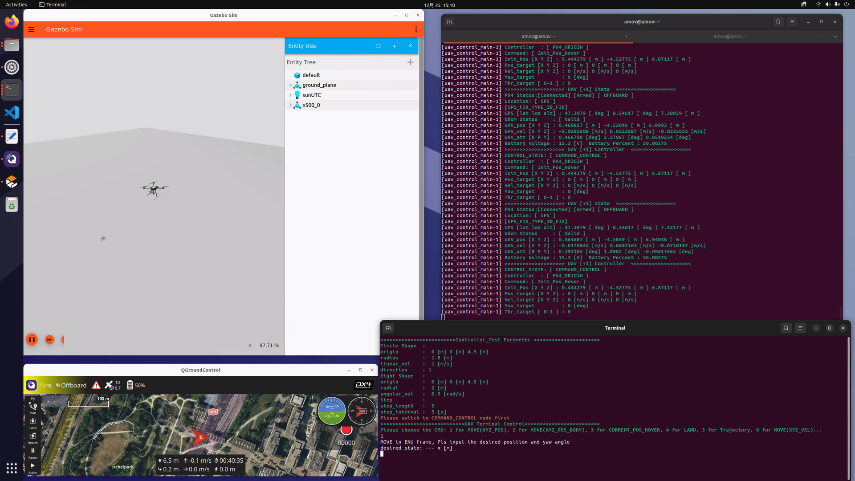The image size is (855, 481).
Task: Open the lower Terminal hamburger menu
Action: click(x=800, y=328)
